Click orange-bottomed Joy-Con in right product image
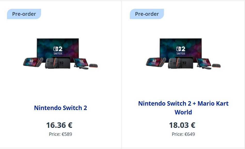 [216, 66]
